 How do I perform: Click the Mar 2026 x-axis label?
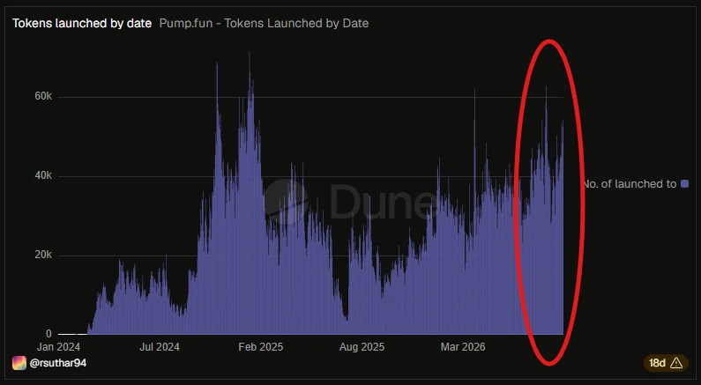[x=463, y=347]
